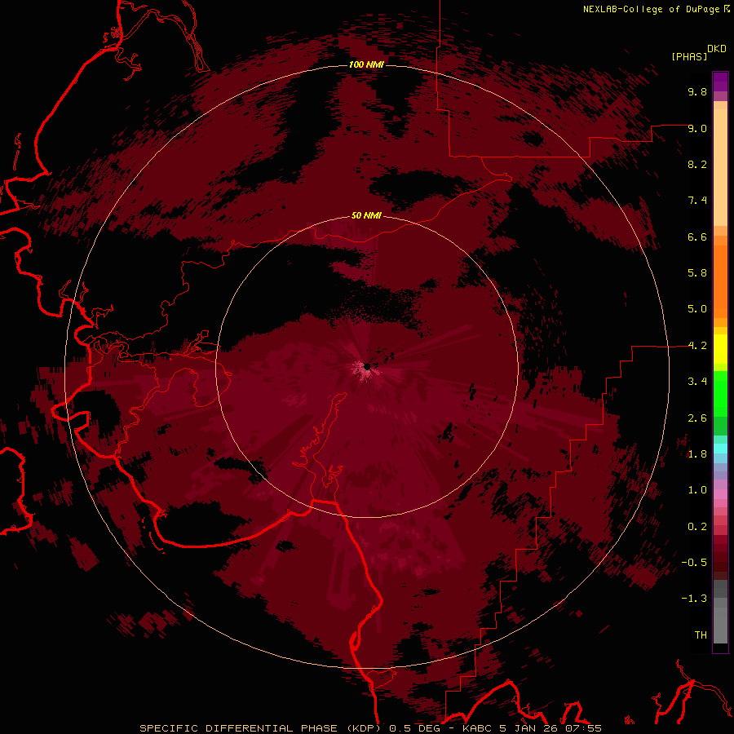The width and height of the screenshot is (734, 734).
Task: Click the KABC 5 JAN 26 07:55 timestamp
Action: (532, 728)
